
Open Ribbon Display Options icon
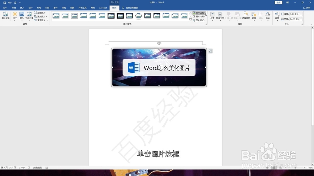click(x=288, y=3)
